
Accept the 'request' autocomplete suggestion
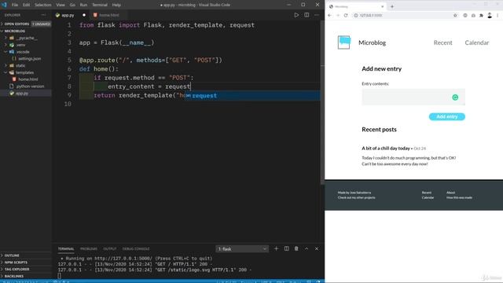coord(251,96)
